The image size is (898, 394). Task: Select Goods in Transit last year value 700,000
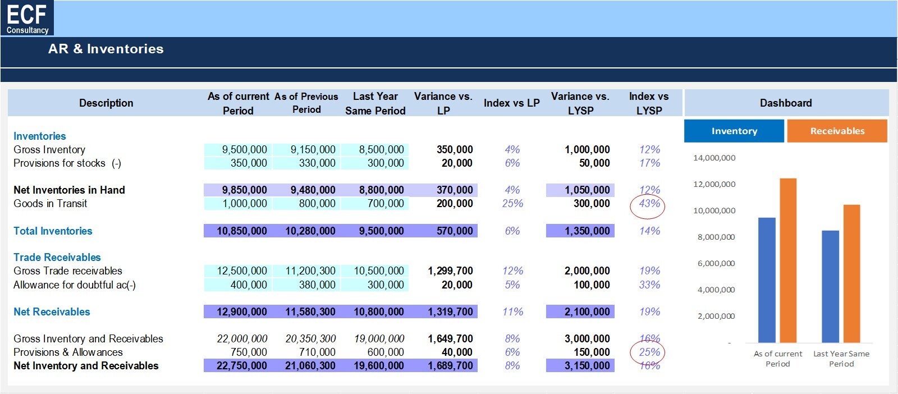(375, 203)
